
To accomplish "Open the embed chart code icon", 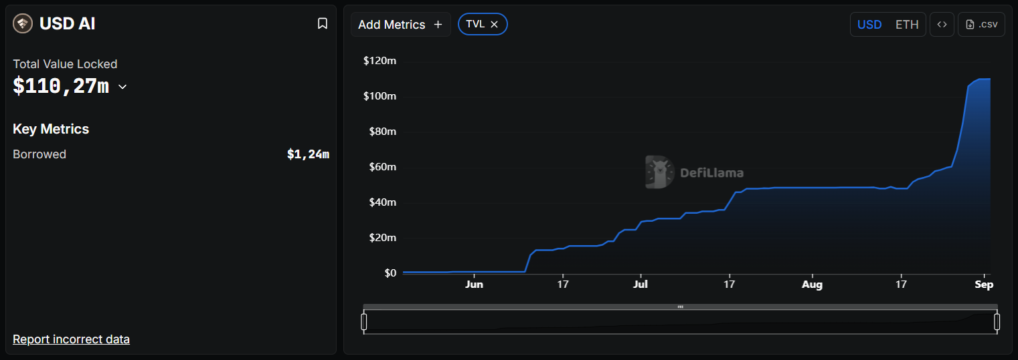I will pos(942,25).
